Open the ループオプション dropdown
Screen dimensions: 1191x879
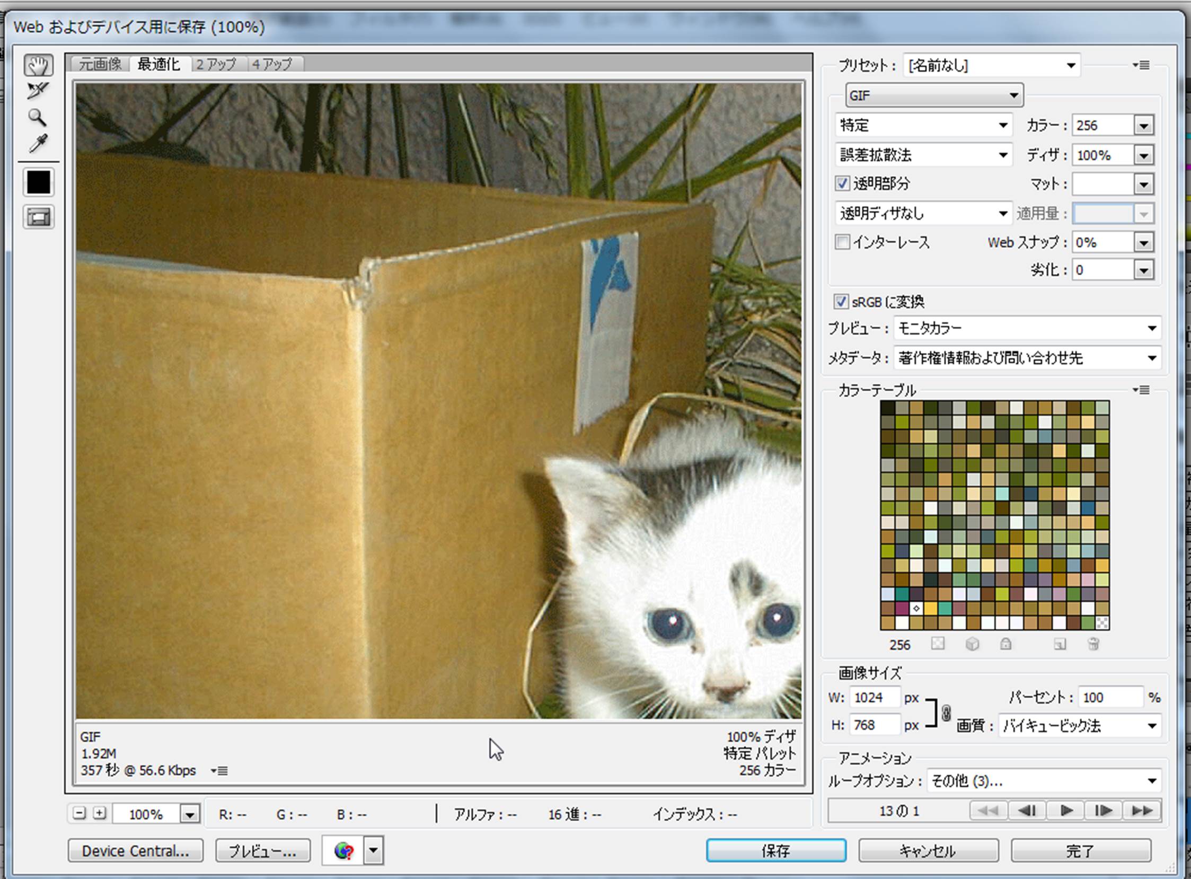(x=1044, y=780)
